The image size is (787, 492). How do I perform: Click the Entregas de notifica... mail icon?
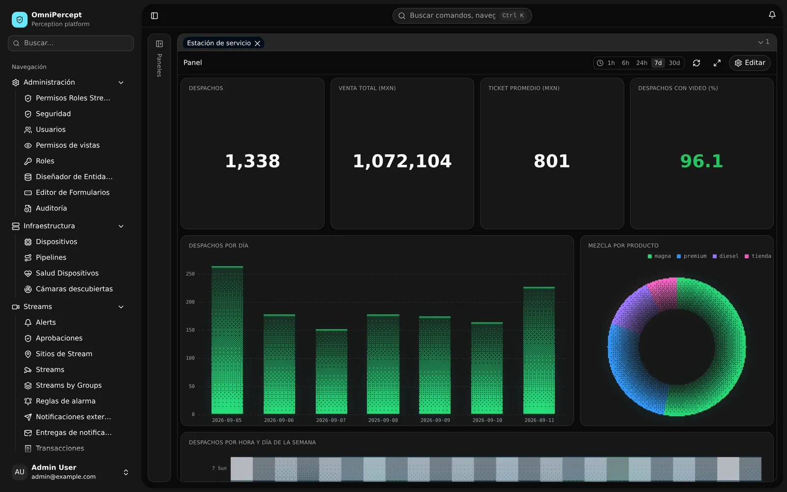point(28,433)
